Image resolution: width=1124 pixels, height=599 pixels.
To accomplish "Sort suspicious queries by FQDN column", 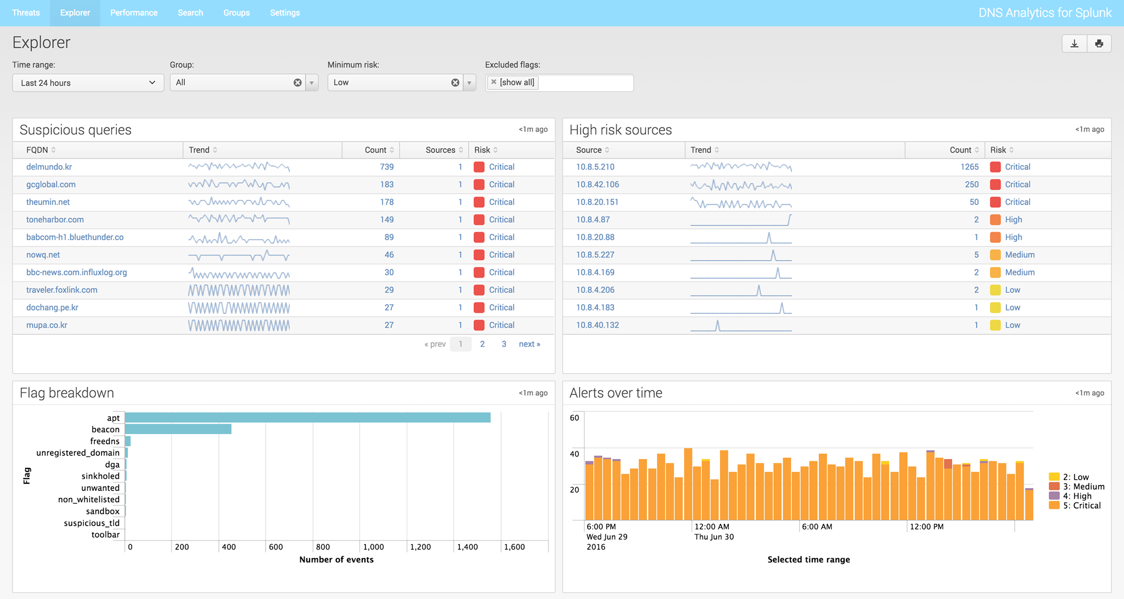I will tap(41, 150).
